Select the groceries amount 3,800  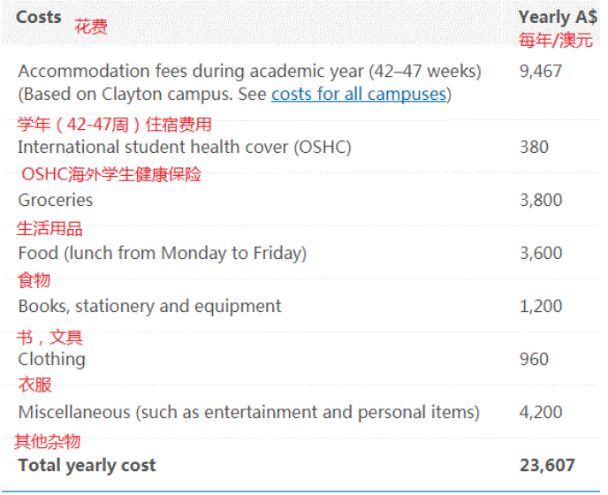pos(541,201)
